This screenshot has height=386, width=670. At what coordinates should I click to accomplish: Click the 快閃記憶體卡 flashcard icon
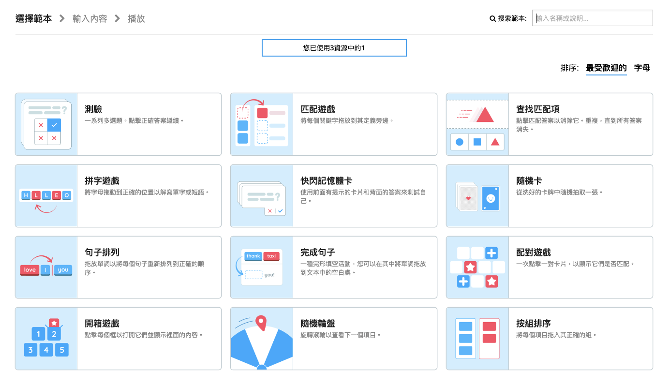point(262,196)
